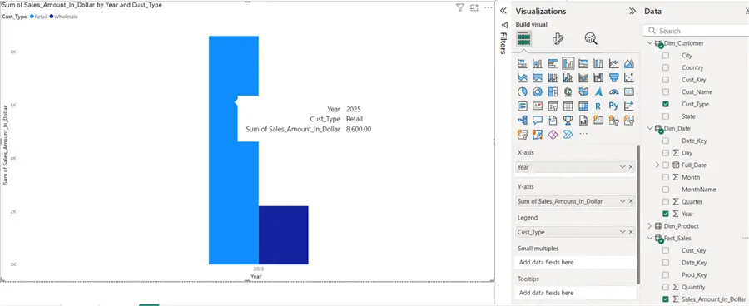This screenshot has height=306, width=749.
Task: Select the Q&A speech bubble visual
Action: click(538, 121)
